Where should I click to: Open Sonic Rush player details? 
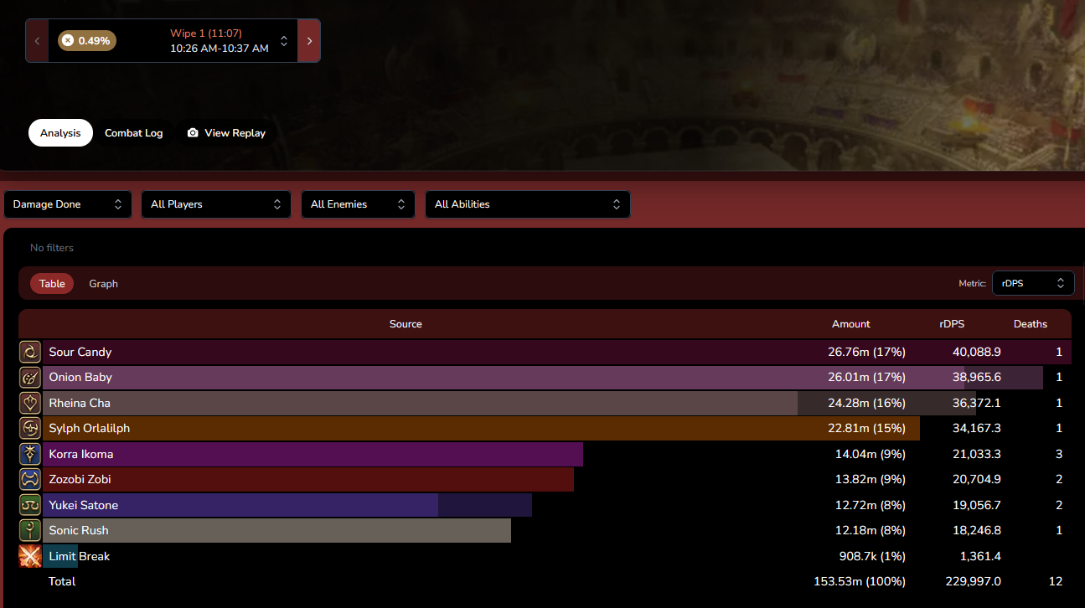point(79,531)
